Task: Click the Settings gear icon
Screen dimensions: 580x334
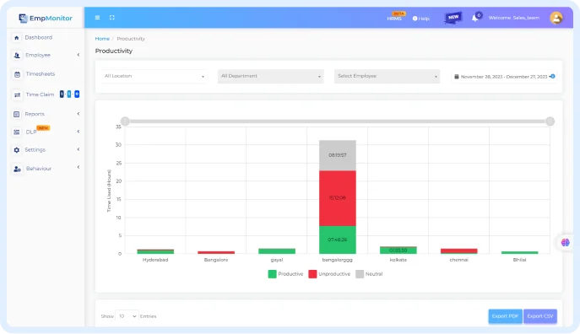Action: [x=16, y=150]
